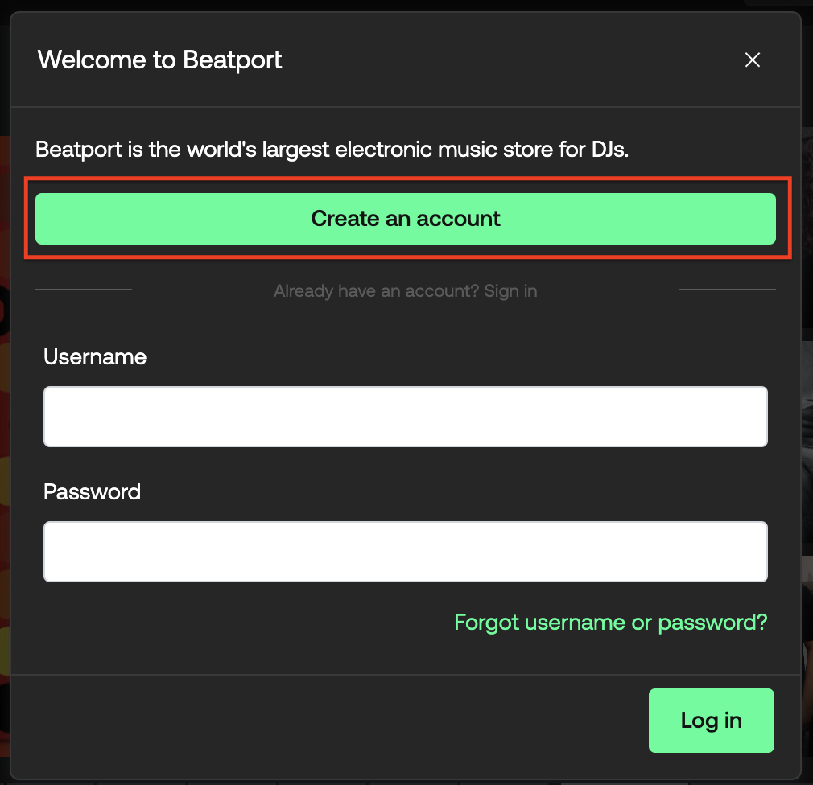Click the 'Already have an account? Sign in' text
Viewport: 813px width, 785px height.
point(405,291)
